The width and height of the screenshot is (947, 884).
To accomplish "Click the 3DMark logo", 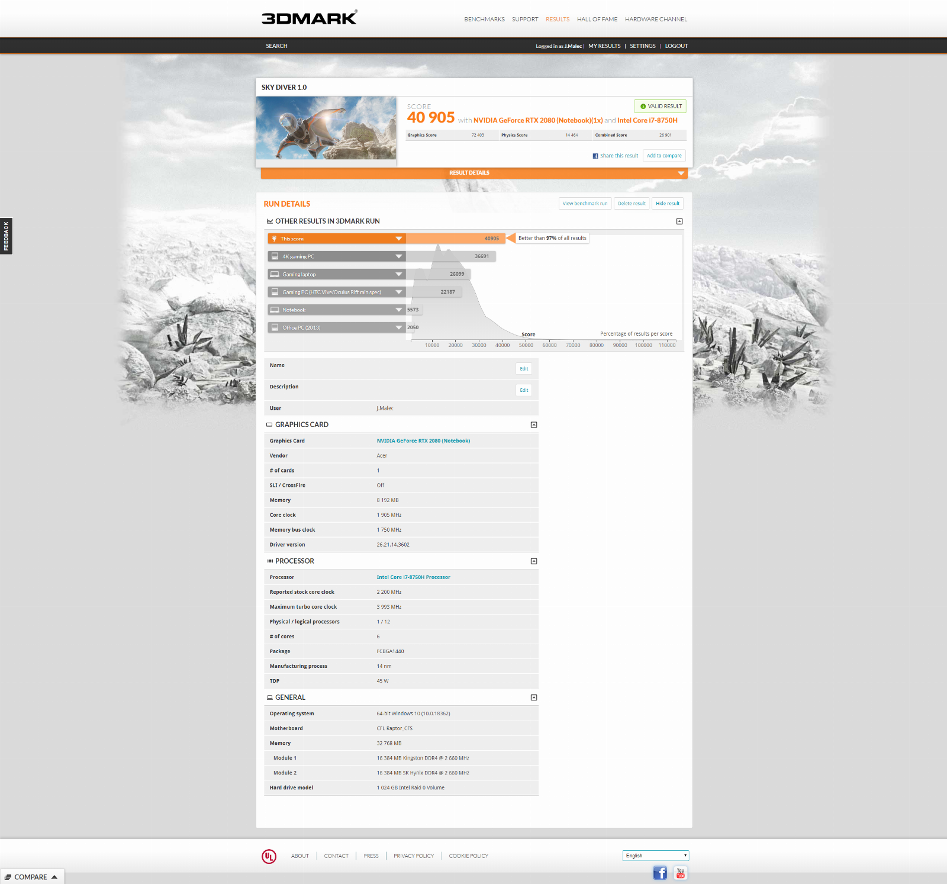I will pyautogui.click(x=309, y=18).
